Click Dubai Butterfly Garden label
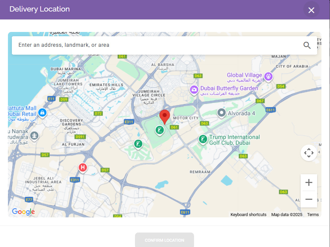The width and height of the screenshot is (330, 247). click(229, 88)
